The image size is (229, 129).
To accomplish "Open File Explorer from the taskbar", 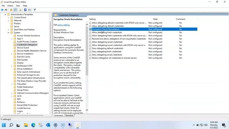I will (26, 125).
